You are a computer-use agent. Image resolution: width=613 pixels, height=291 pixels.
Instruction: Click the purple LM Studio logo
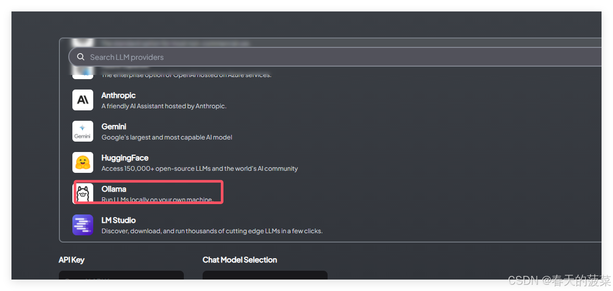coord(83,225)
